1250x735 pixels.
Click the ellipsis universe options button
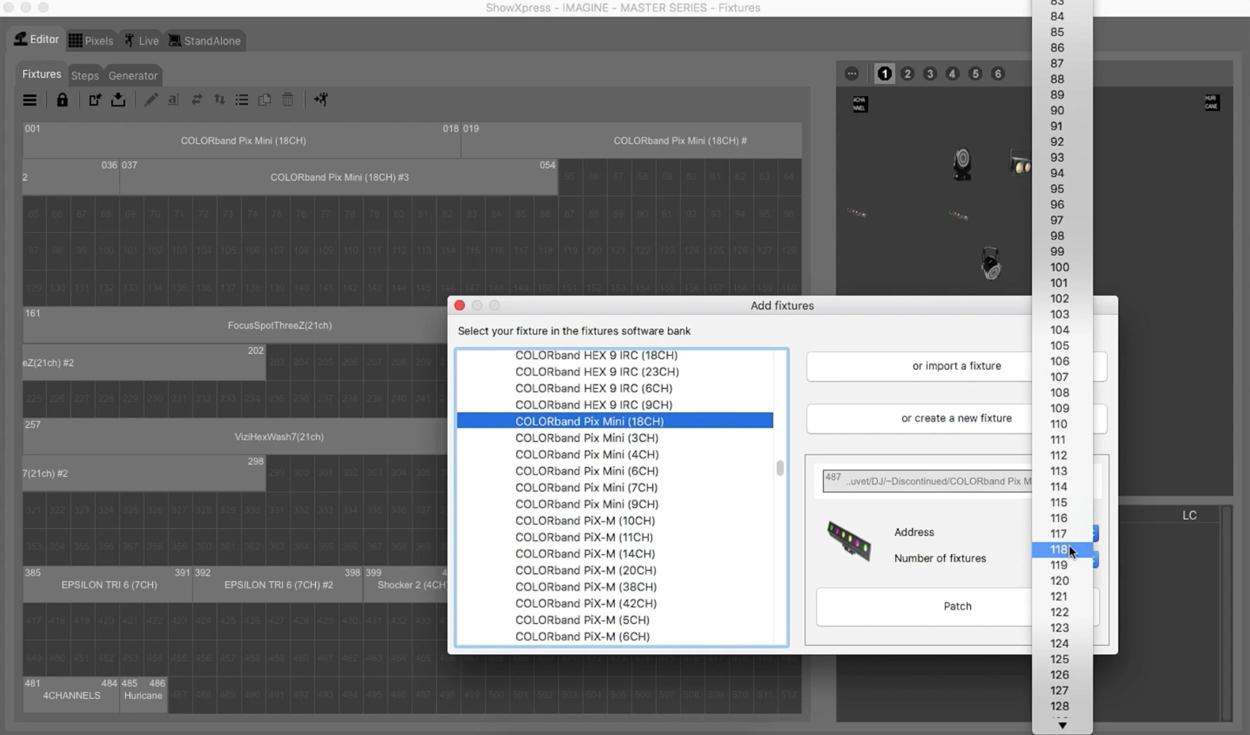851,73
